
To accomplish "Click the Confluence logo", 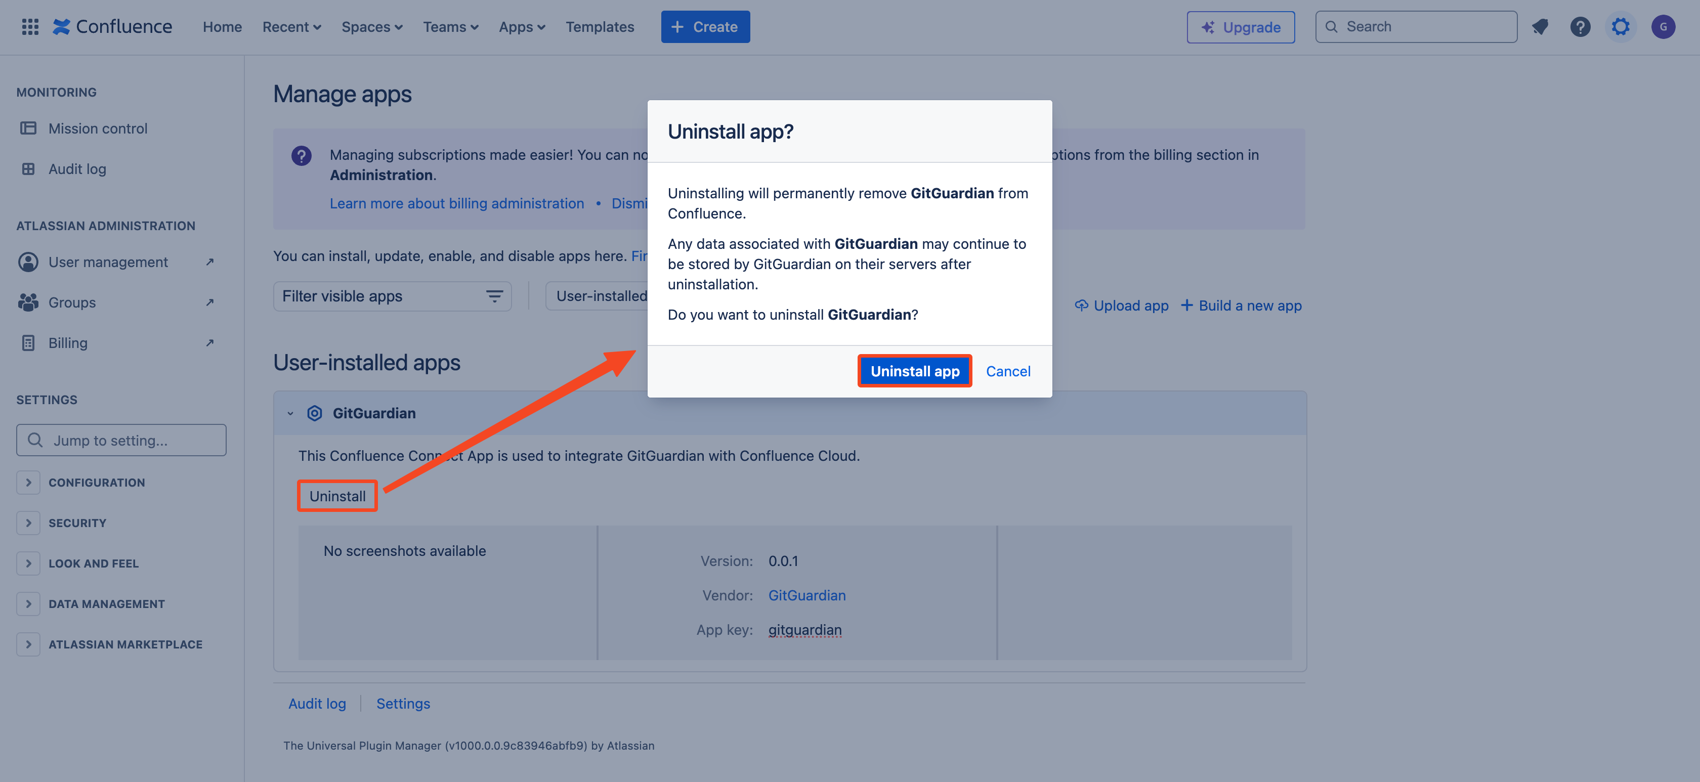I will tap(112, 26).
